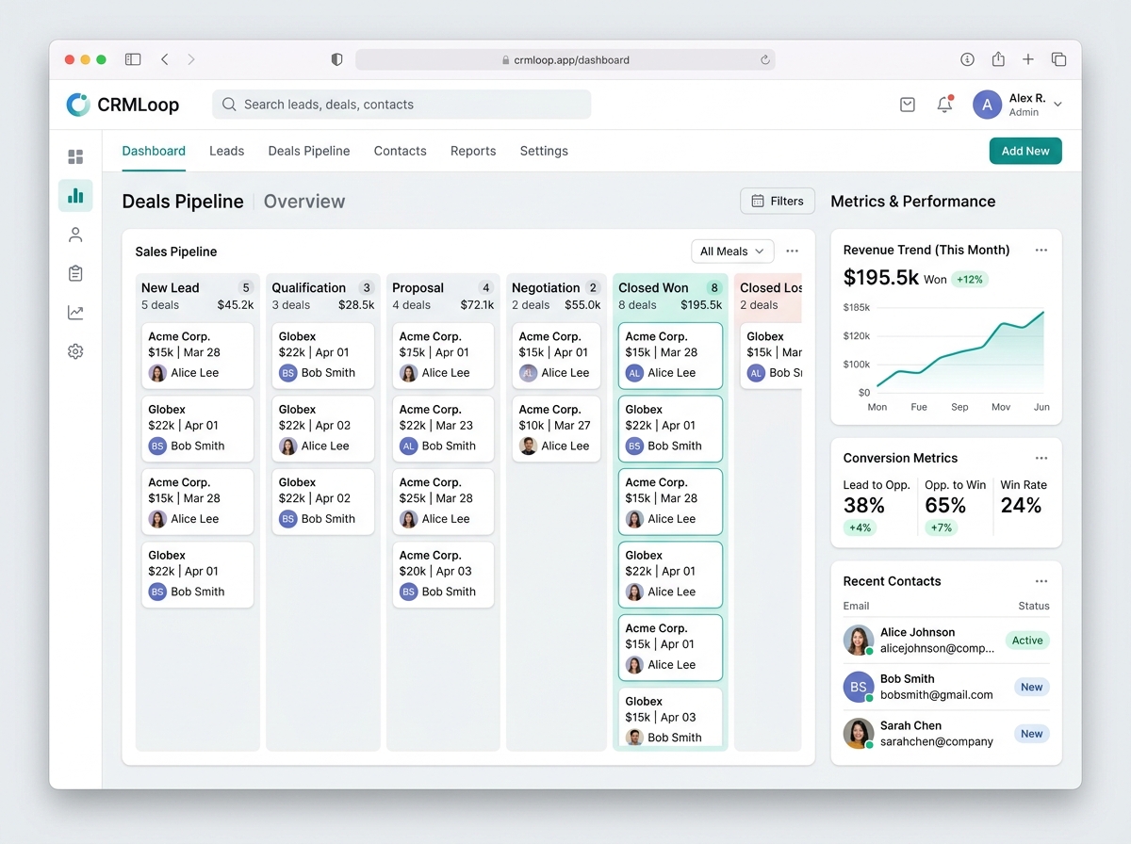Open Conversion Metrics more options ellipsis
This screenshot has width=1131, height=844.
[x=1041, y=458]
